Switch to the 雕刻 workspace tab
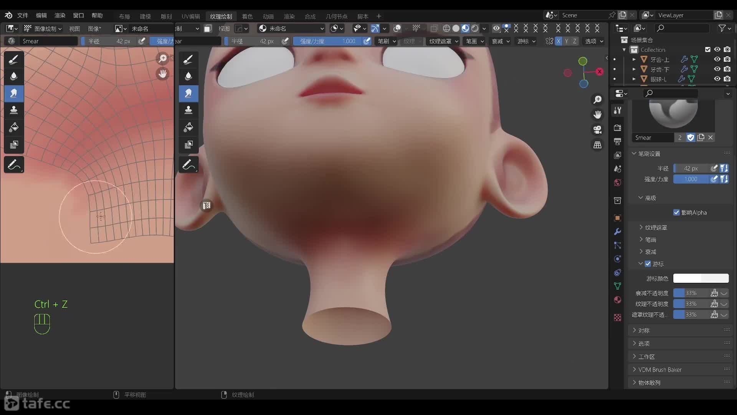 click(166, 16)
